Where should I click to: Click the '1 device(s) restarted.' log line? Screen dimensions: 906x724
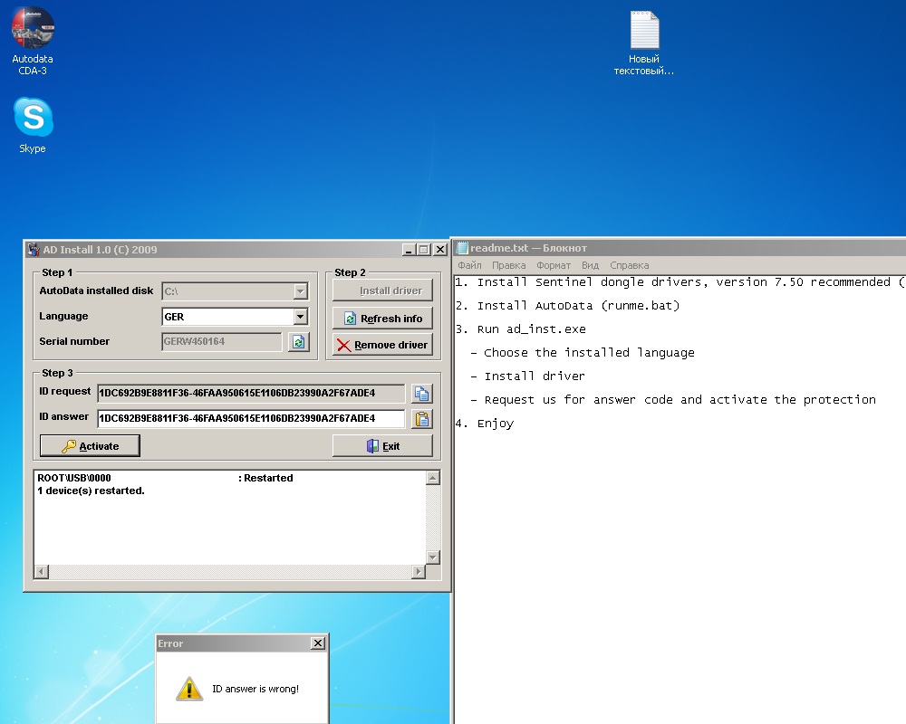[91, 491]
